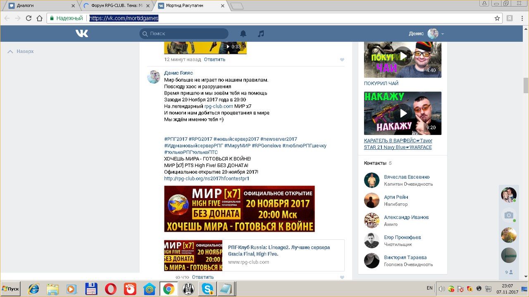This screenshot has width=529, height=297.
Task: Close the Диалоги tab
Action: click(73, 6)
